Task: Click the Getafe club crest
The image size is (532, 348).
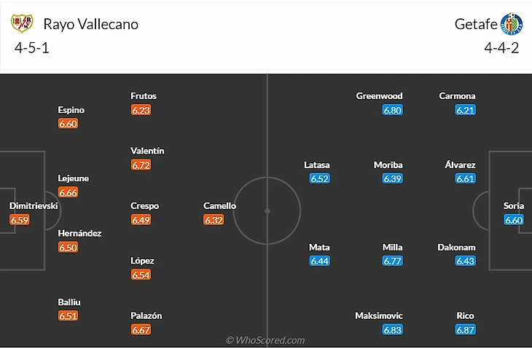Action: 512,24
